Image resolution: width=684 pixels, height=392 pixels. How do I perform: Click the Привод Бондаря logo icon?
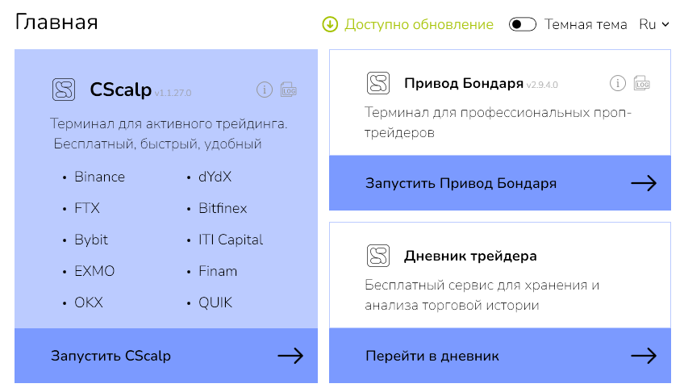(x=377, y=83)
